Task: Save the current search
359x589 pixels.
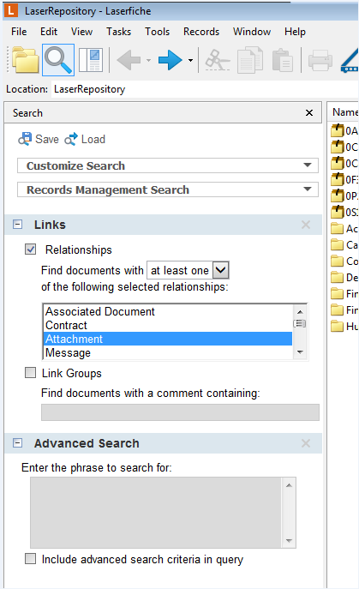Action: pos(39,139)
